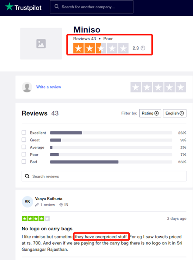This screenshot has height=260, width=193.
Task: Open the TrustScore info icon beside 2.3
Action: coord(143,48)
